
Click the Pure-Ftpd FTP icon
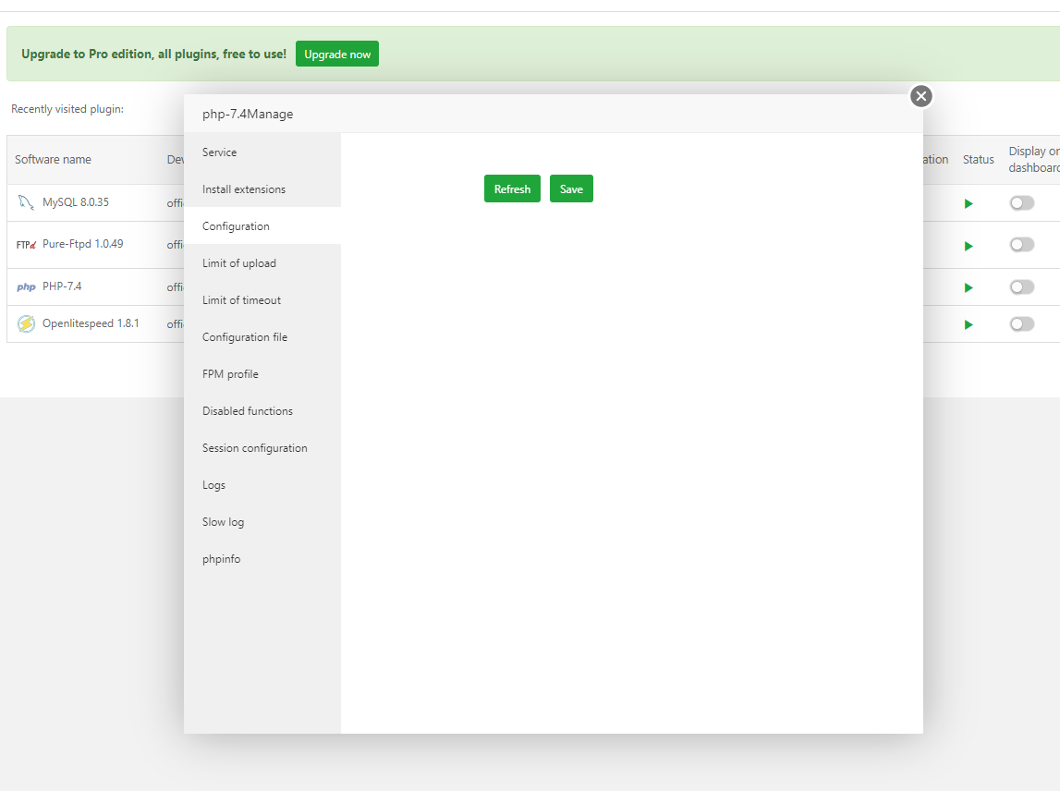pos(26,244)
